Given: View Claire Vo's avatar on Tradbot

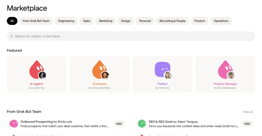Looking at the screenshot, I should click(x=168, y=75).
